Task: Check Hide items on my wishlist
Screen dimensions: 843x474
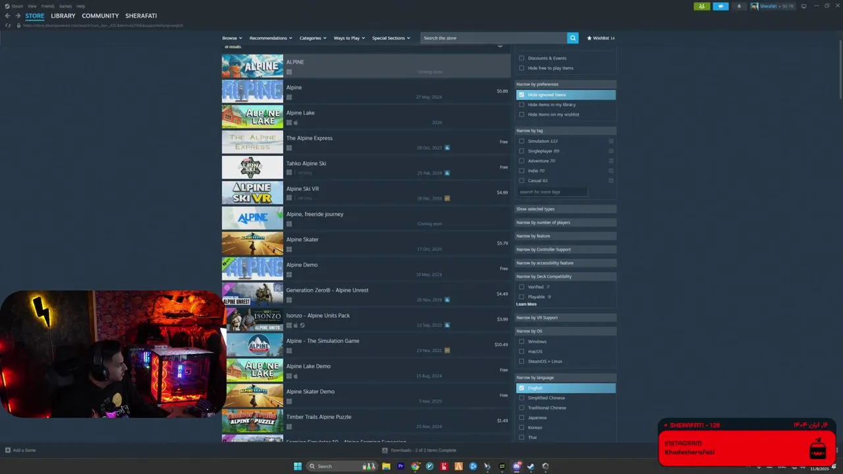Action: coord(522,115)
